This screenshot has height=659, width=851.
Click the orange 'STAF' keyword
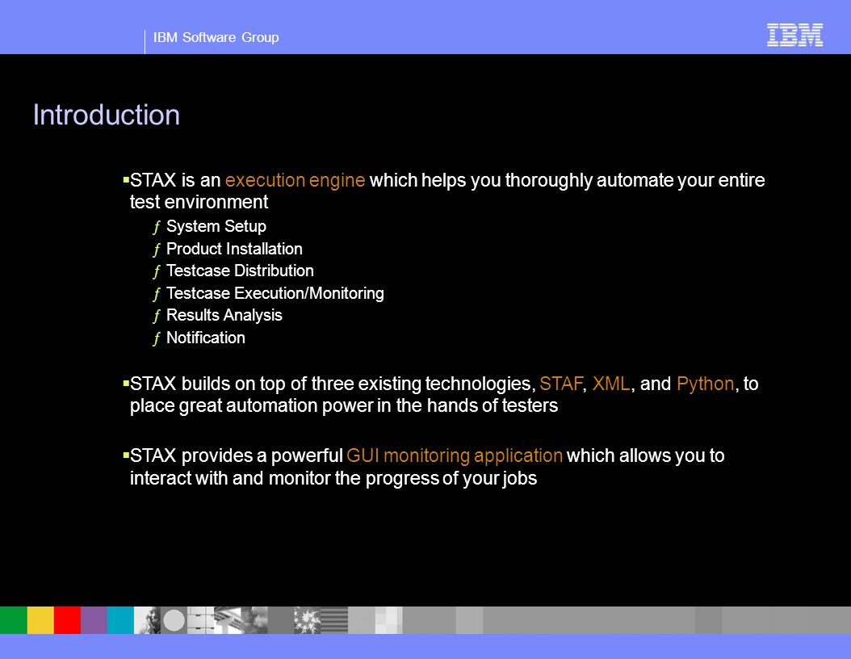tap(560, 384)
